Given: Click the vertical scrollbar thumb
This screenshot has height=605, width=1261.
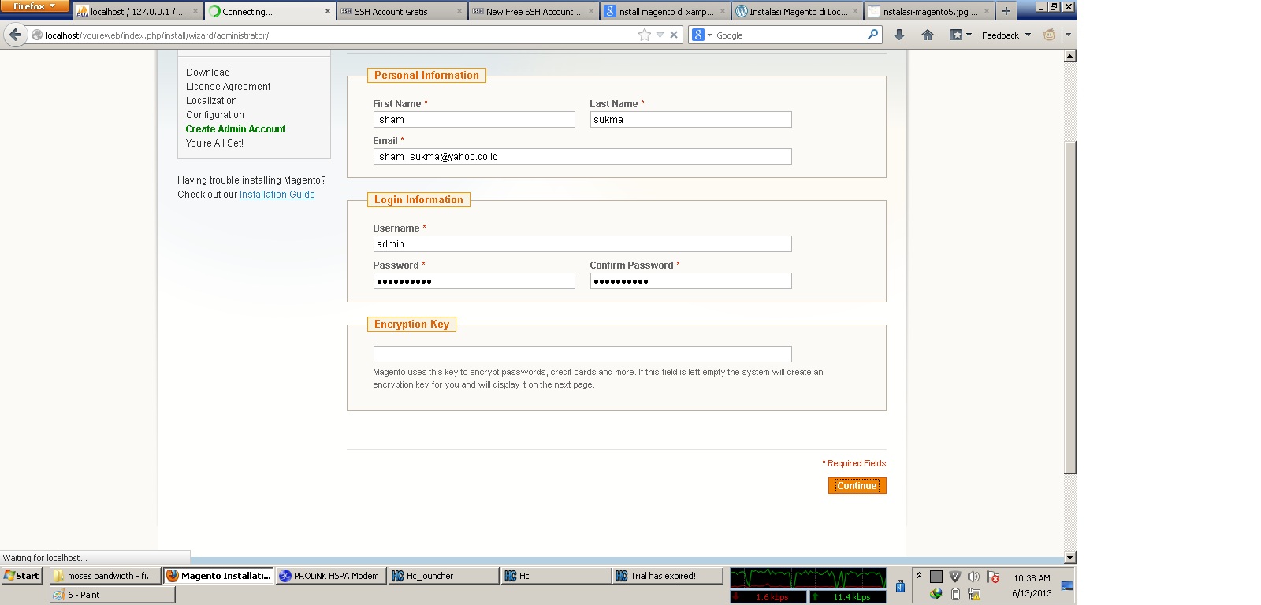Looking at the screenshot, I should click(x=1069, y=307).
